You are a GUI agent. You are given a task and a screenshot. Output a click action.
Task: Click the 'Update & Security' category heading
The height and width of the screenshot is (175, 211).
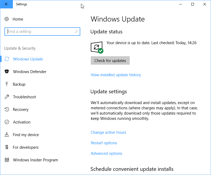click(x=20, y=48)
